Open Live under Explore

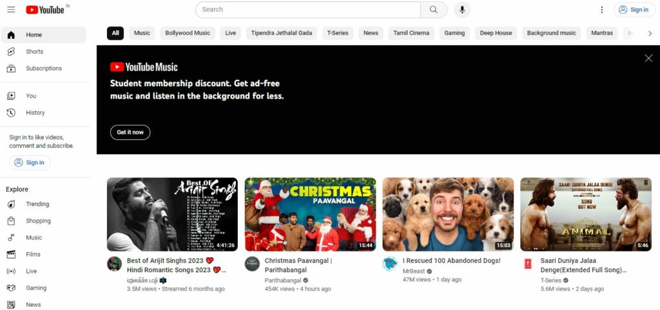point(44,271)
